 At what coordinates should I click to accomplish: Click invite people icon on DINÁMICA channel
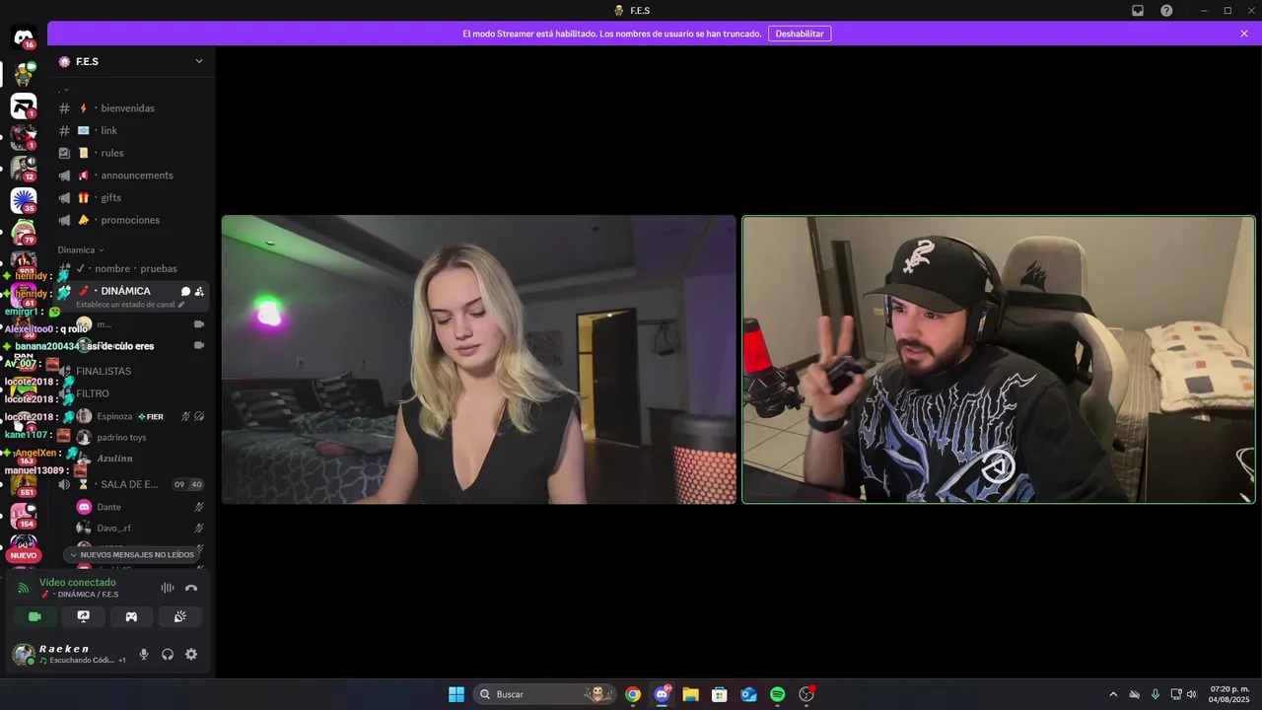click(199, 291)
